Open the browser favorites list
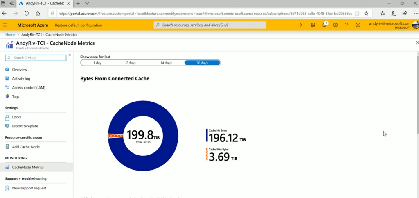Image resolution: width=419 pixels, height=198 pixels. coord(383,14)
